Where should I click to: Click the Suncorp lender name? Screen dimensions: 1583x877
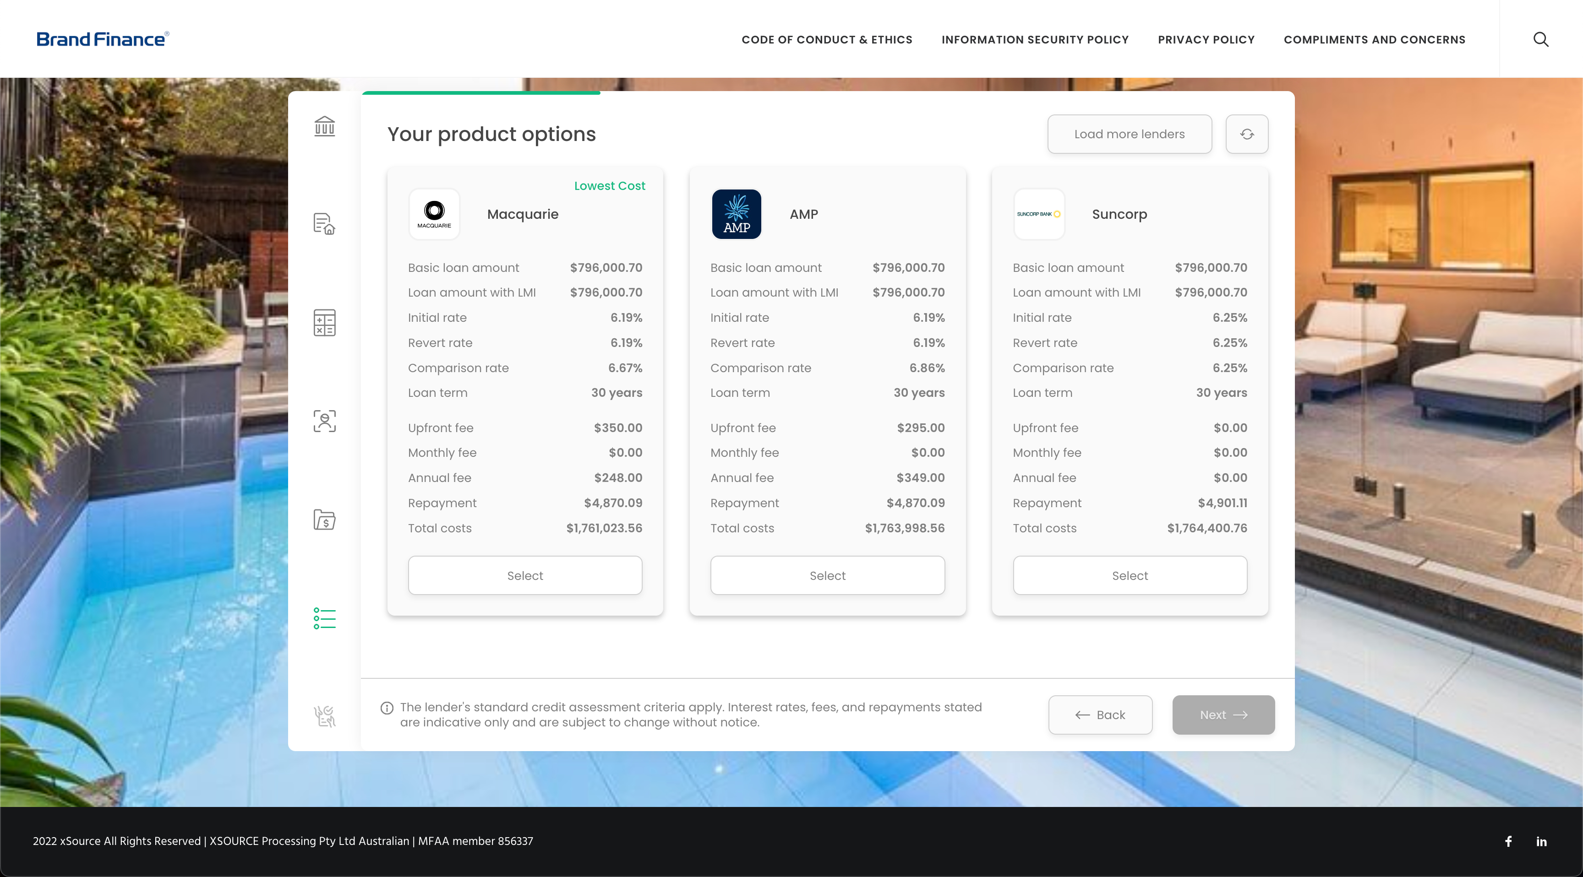1119,214
